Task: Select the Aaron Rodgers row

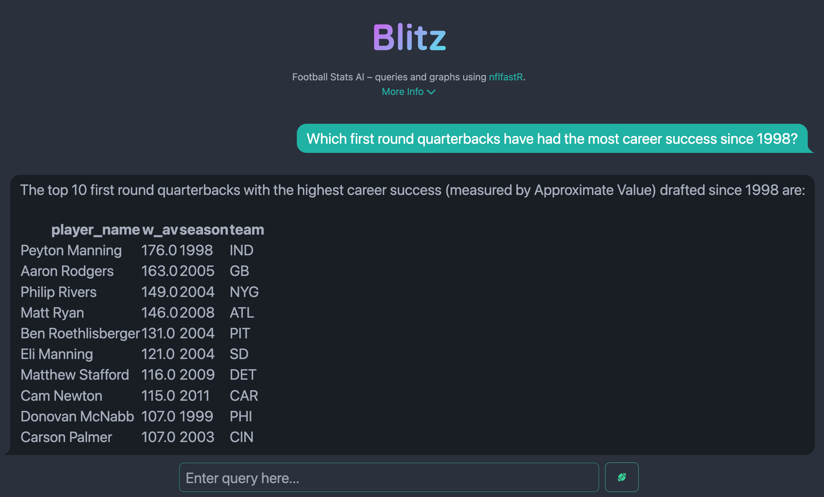Action: [x=137, y=271]
